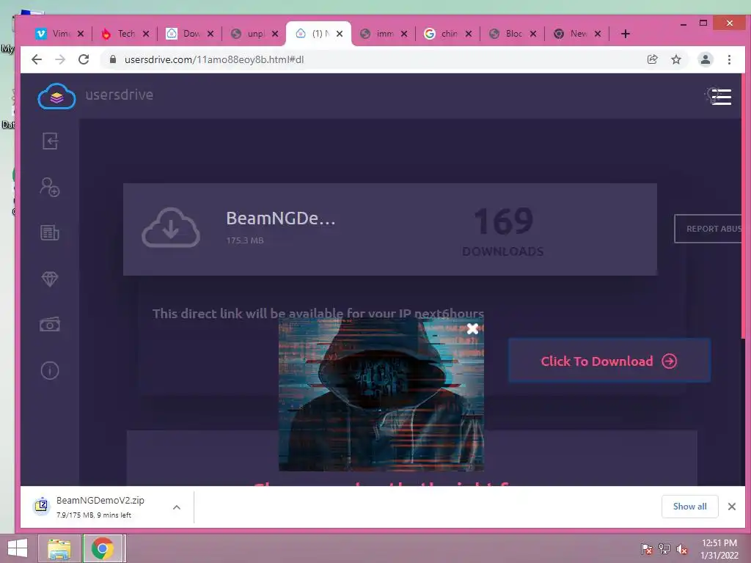Screen dimensions: 751x563
Task: Click the share page icon
Action: [652, 59]
